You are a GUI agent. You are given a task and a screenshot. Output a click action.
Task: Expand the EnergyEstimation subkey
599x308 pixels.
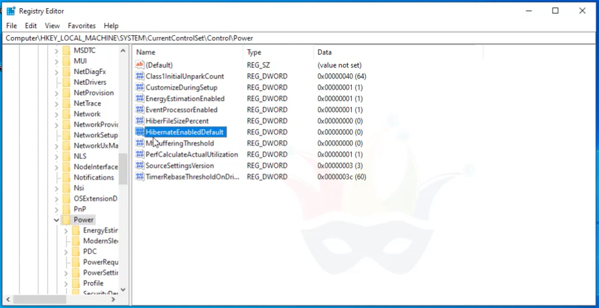tap(66, 230)
